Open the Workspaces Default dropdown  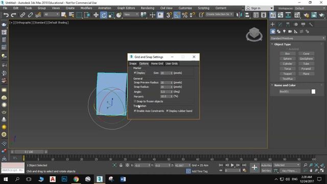coord(310,8)
